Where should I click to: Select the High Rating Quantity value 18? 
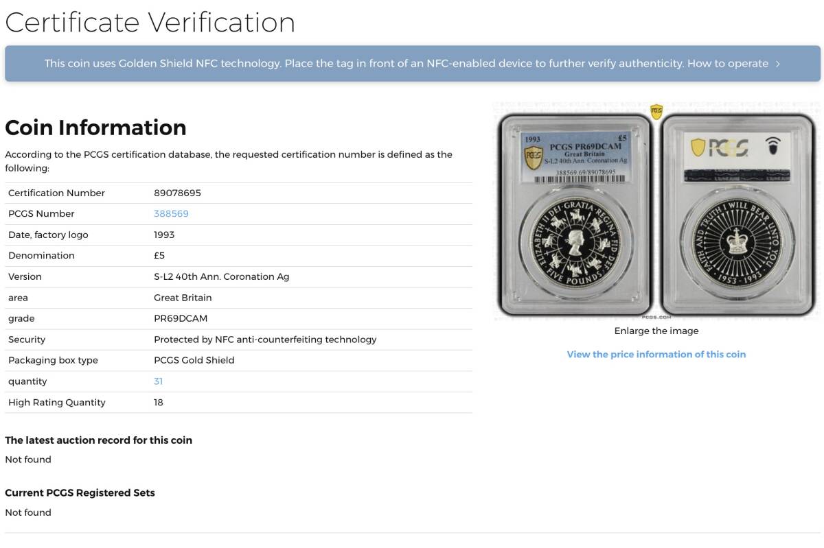(x=159, y=403)
